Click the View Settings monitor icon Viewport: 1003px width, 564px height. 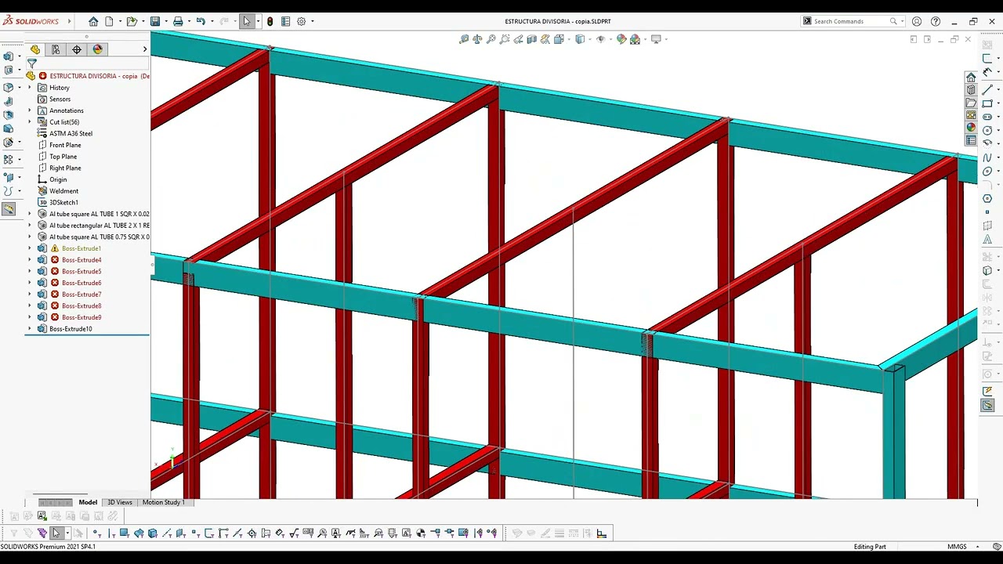point(656,39)
